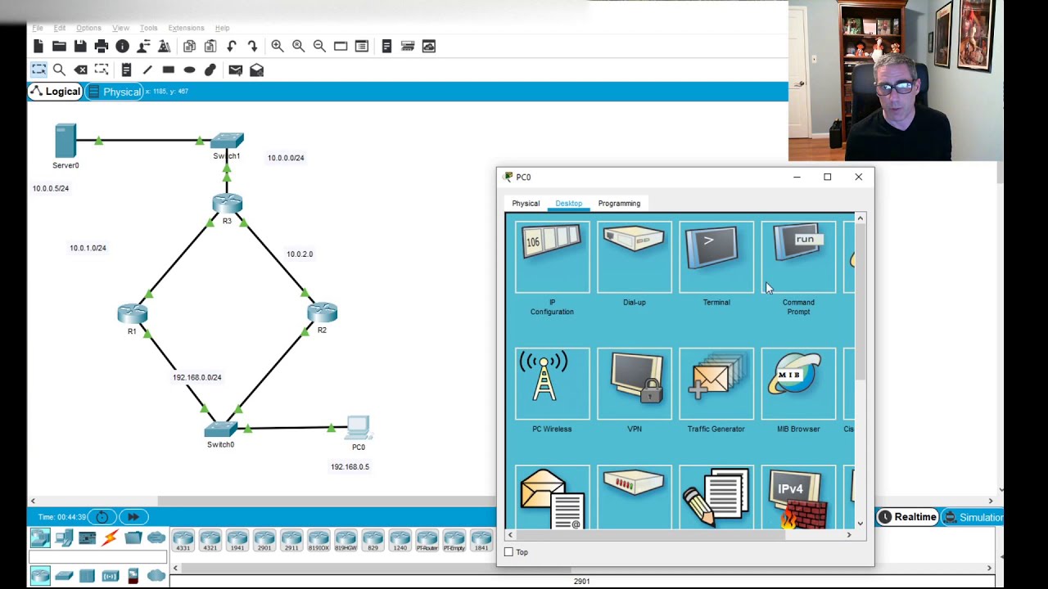Select Connections lightning bolt category
The image size is (1048, 589).
[110, 537]
